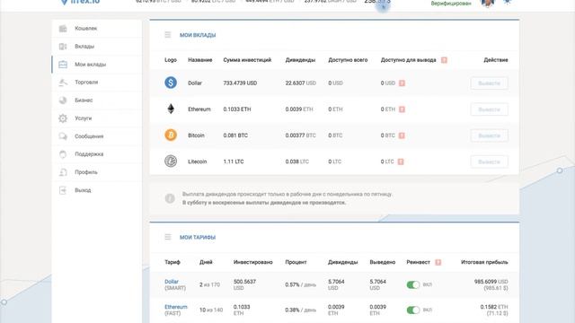Screen dimensions: 575x323
Task: Click the help icon next to Реинвест
Action: tap(438, 262)
